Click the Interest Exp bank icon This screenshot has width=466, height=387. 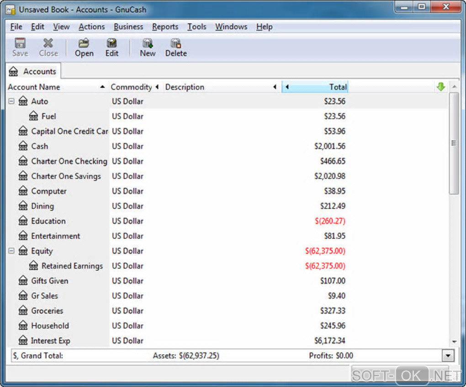pyautogui.click(x=23, y=340)
